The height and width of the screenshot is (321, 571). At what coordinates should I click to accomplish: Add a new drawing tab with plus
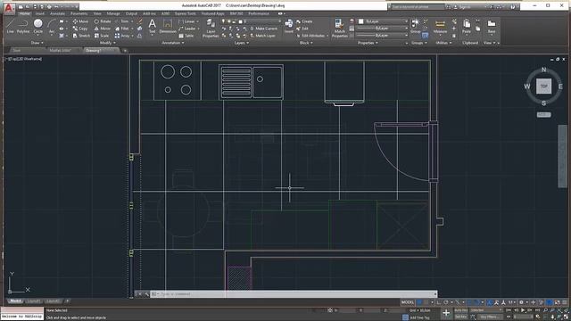tap(125, 51)
